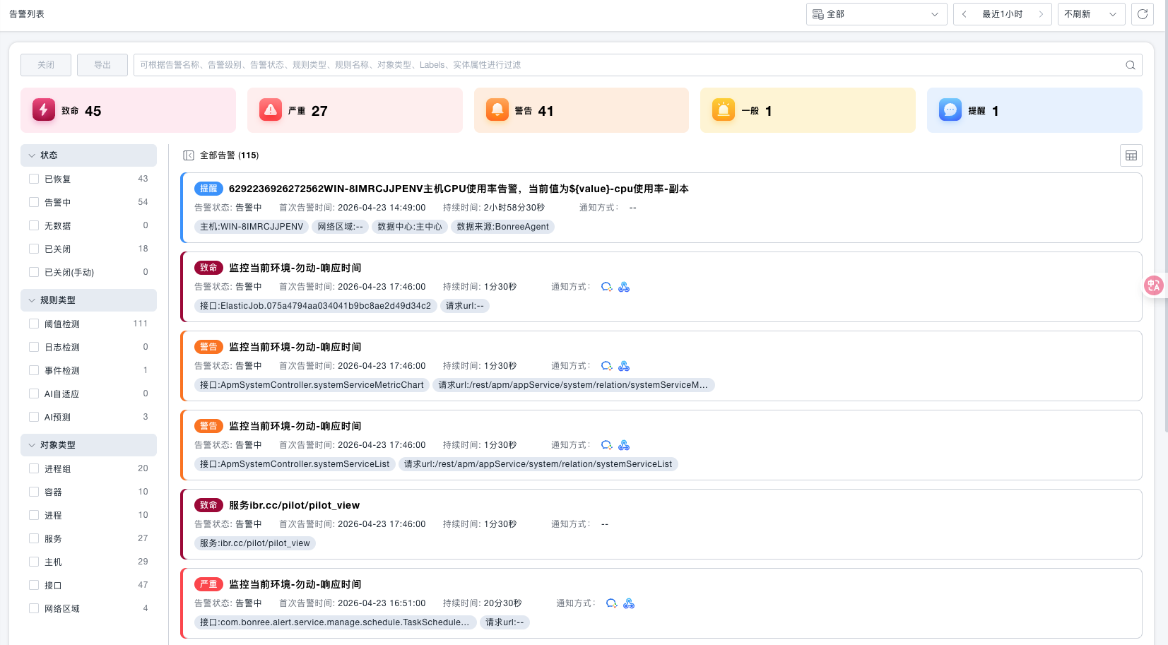This screenshot has height=645, width=1168.
Task: Check the 已恢复 status filter
Action: pyautogui.click(x=34, y=179)
